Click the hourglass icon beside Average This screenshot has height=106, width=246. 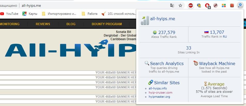tap(205, 84)
